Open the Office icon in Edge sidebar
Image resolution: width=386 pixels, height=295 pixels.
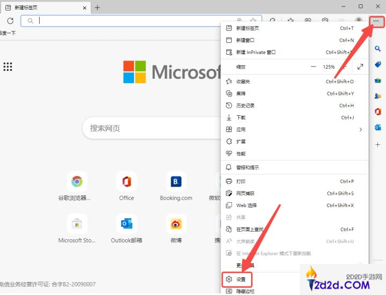point(377,112)
